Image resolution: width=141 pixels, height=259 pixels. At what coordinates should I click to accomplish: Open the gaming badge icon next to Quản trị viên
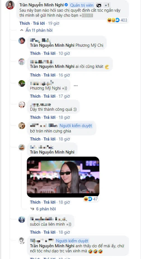point(99,6)
